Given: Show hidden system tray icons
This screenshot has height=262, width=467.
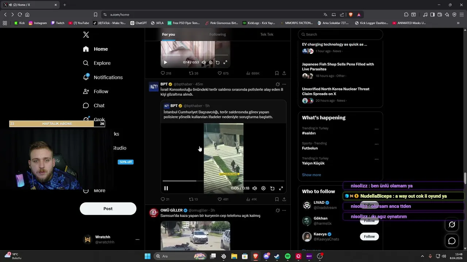Looking at the screenshot, I should coord(422,256).
